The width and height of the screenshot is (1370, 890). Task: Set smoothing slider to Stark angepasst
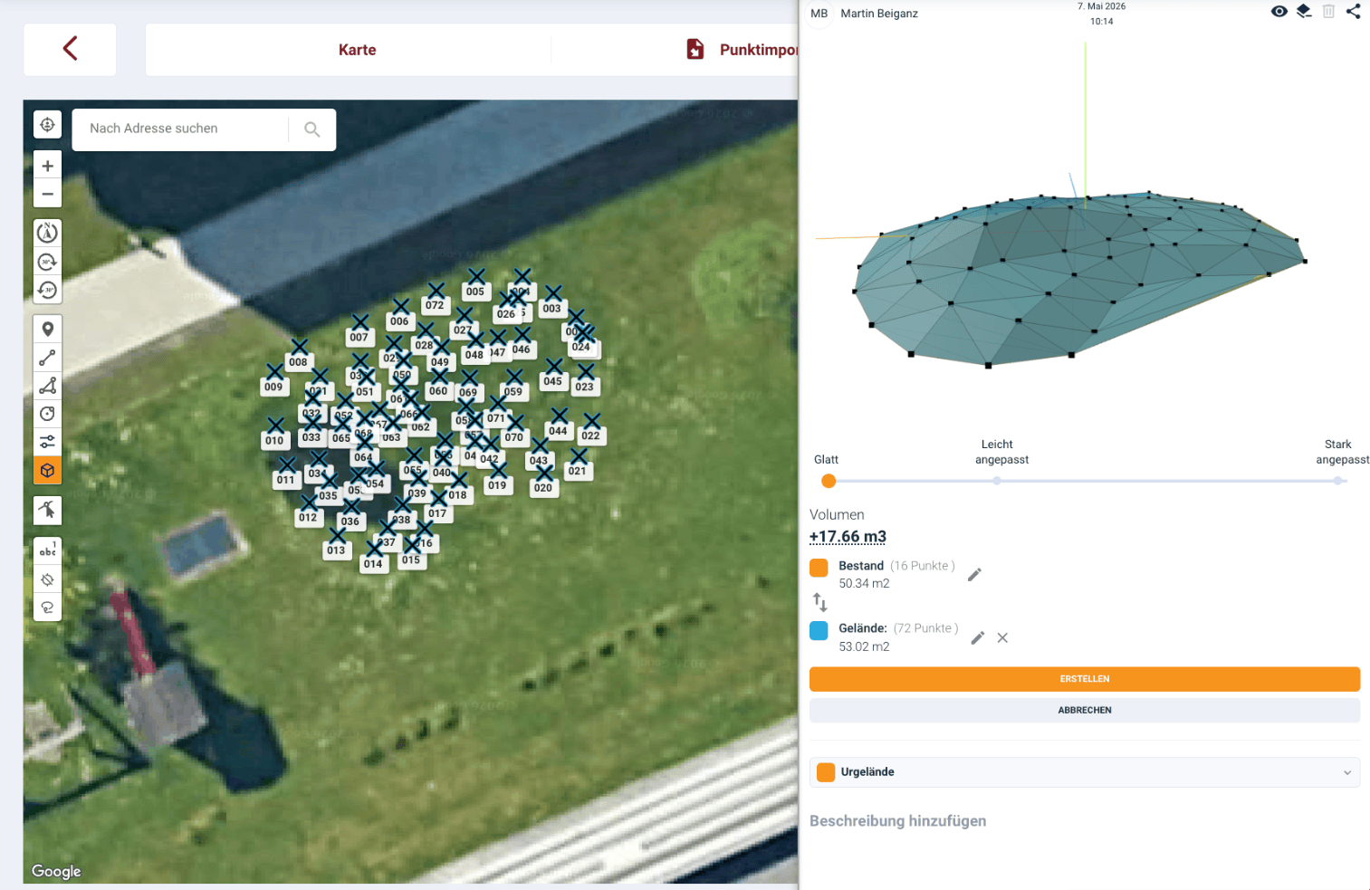point(1338,481)
